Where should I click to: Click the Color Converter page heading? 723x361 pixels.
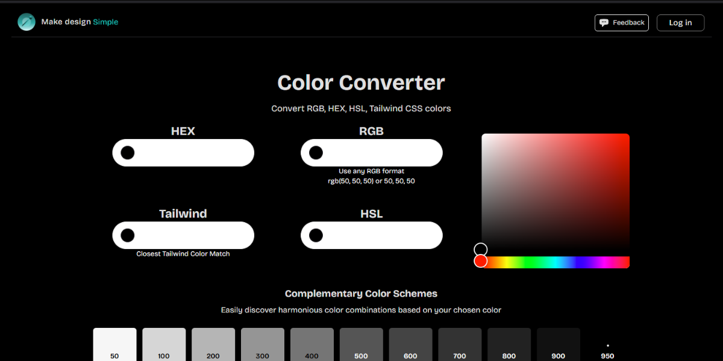pos(360,82)
